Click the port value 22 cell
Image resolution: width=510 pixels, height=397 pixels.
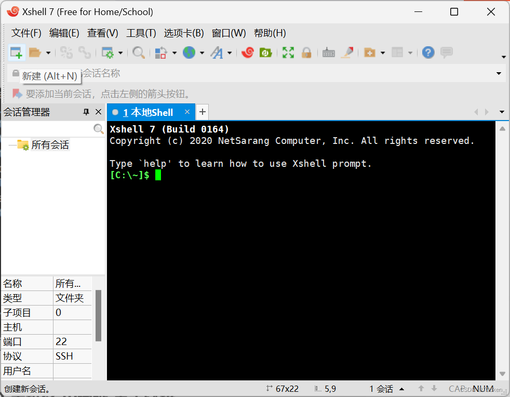(72, 342)
